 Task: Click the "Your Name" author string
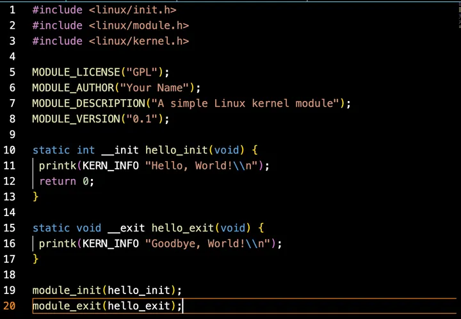[x=157, y=88]
